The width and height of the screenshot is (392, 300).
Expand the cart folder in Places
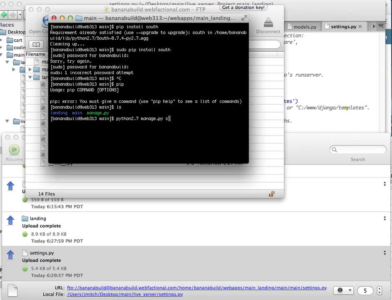point(2,40)
